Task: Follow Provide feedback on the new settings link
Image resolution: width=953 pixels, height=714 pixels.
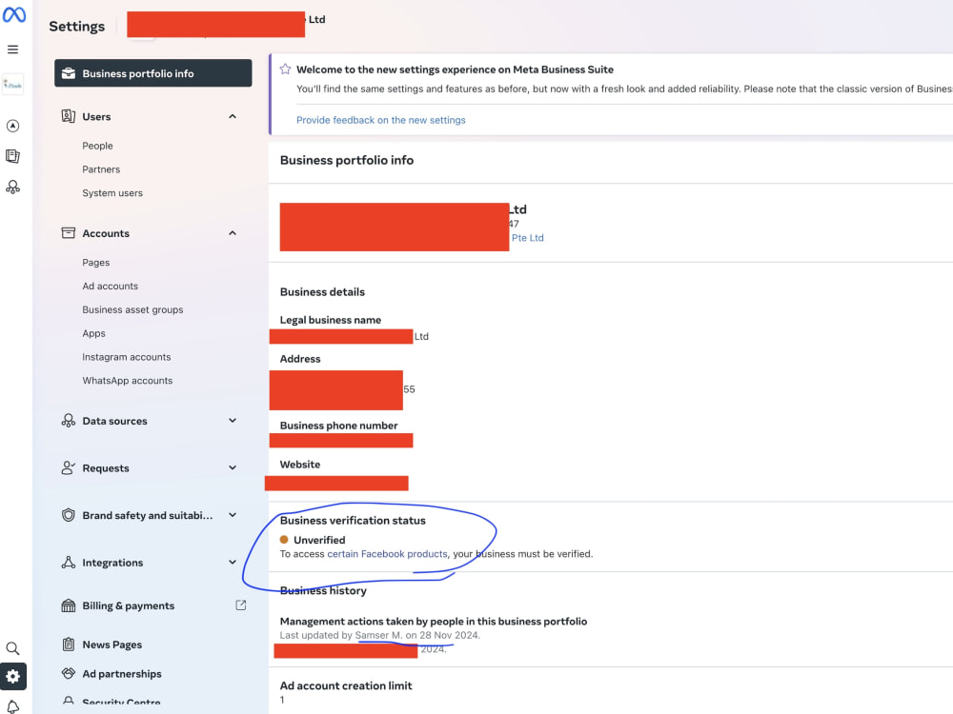Action: [381, 120]
